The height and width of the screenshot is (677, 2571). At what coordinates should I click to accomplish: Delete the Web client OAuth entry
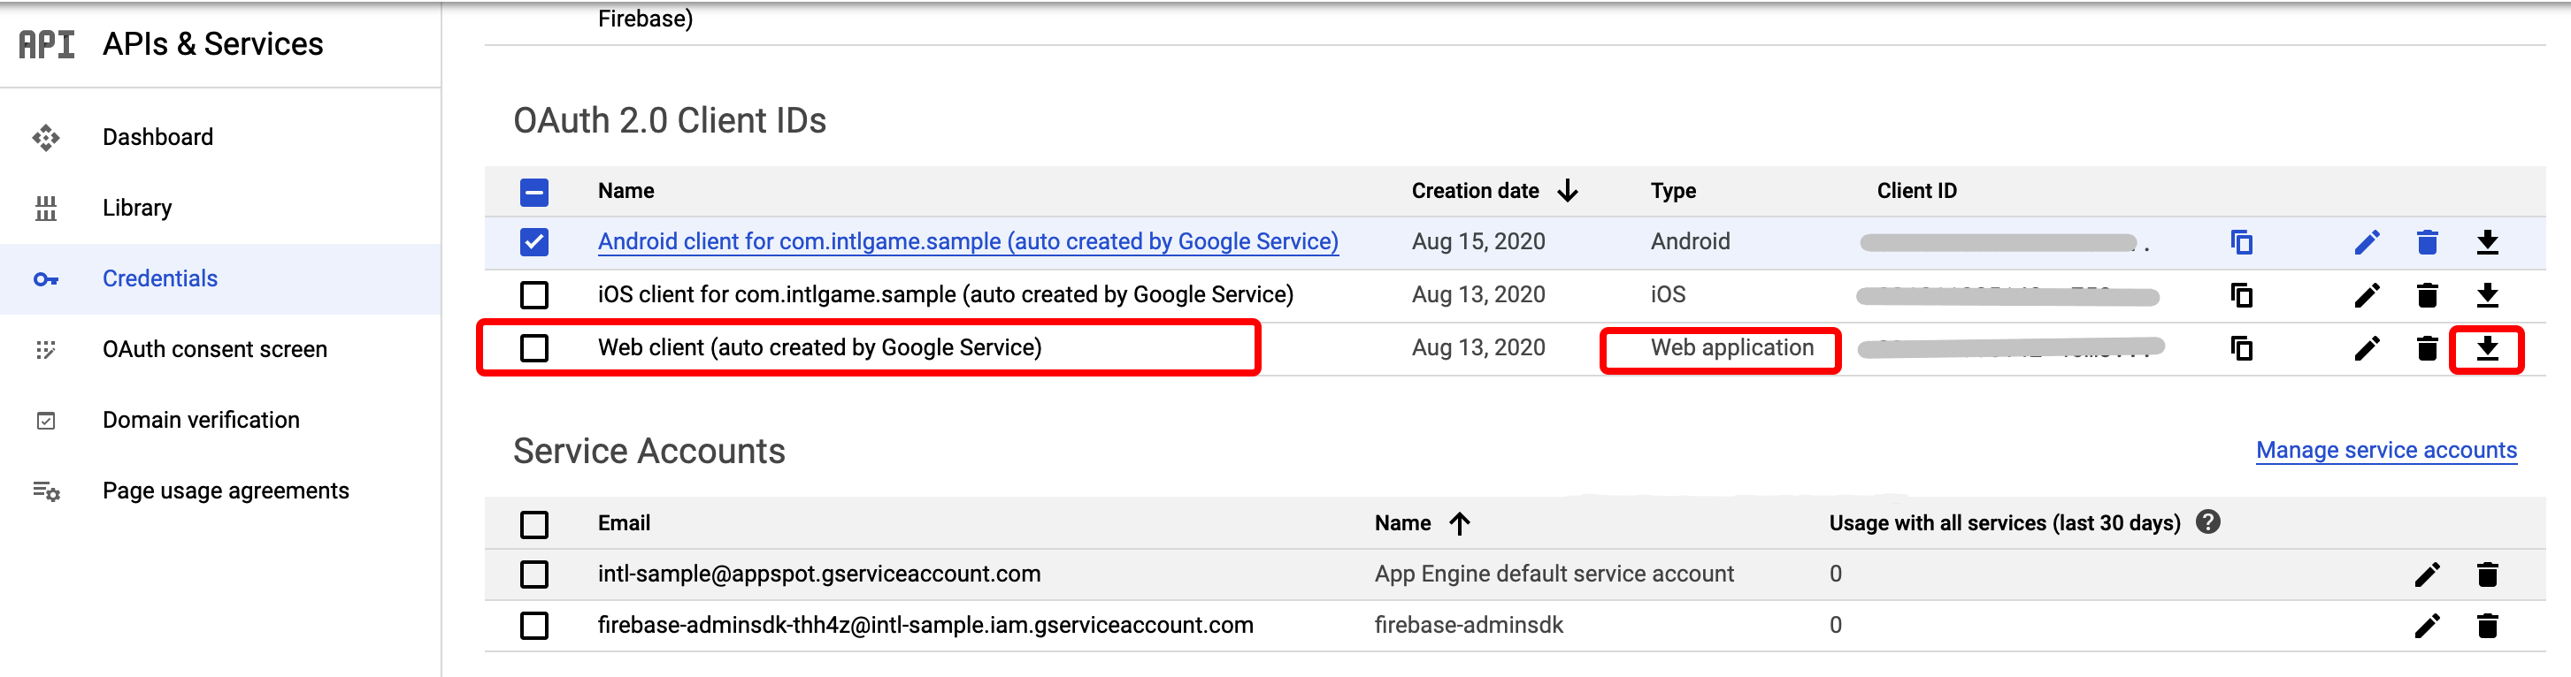2428,348
